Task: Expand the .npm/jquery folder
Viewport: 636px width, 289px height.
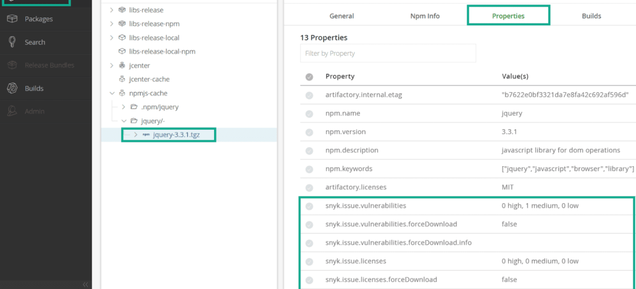Action: coord(123,107)
